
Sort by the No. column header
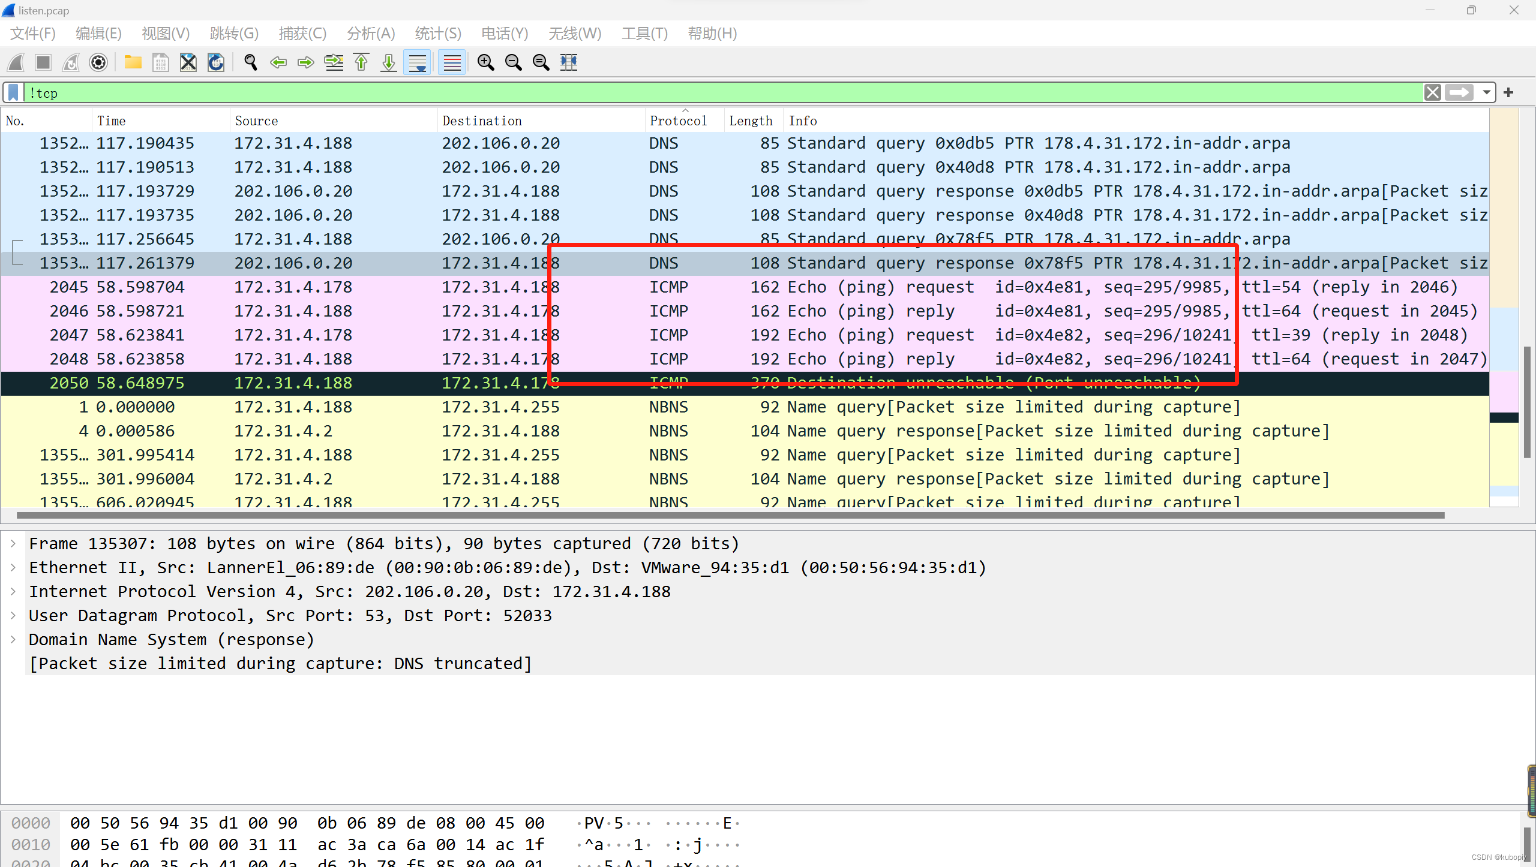[x=46, y=121]
